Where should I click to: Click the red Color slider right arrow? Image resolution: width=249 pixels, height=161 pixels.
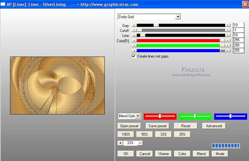click(x=228, y=41)
